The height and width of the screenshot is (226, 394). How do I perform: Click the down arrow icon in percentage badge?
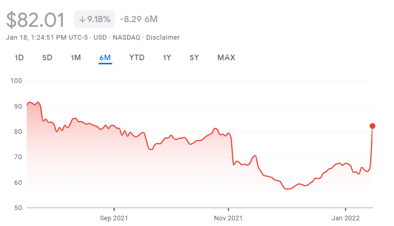click(x=82, y=20)
